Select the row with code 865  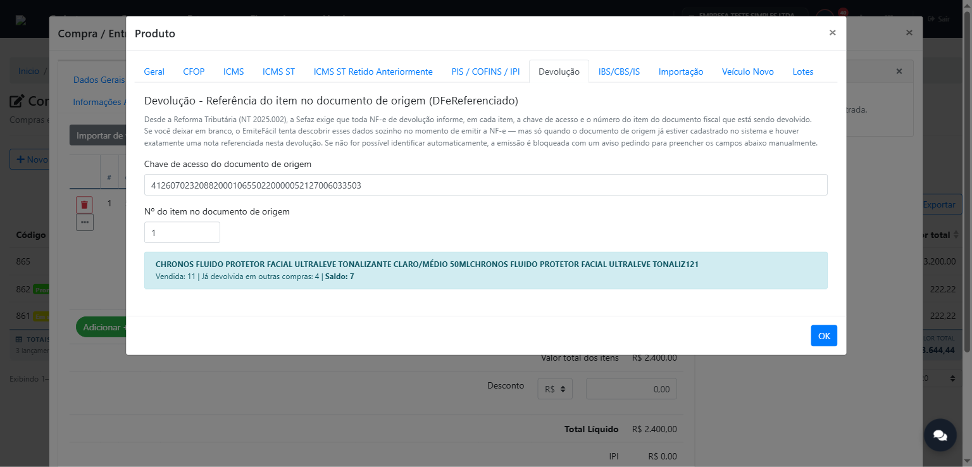pos(23,261)
